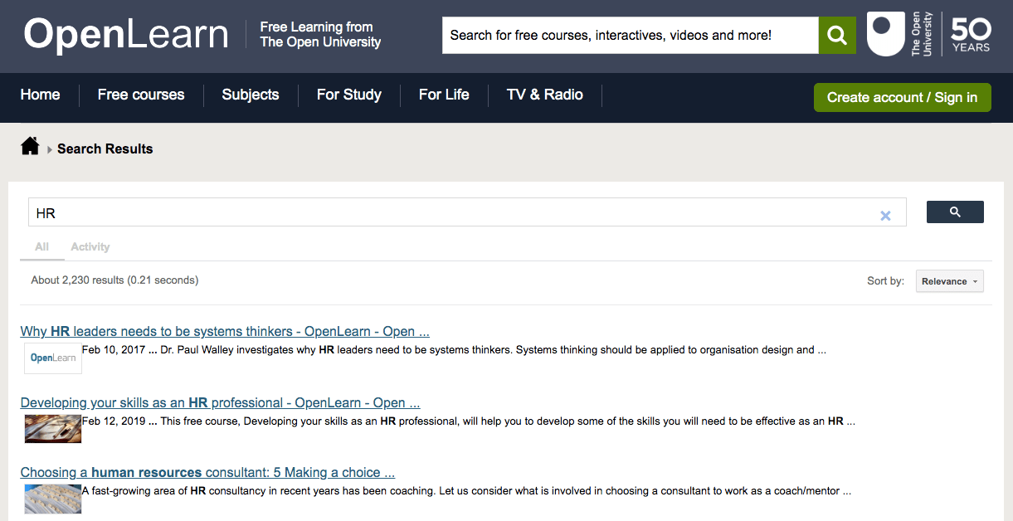Switch to the Activity tab
The width and height of the screenshot is (1013, 521).
point(90,247)
